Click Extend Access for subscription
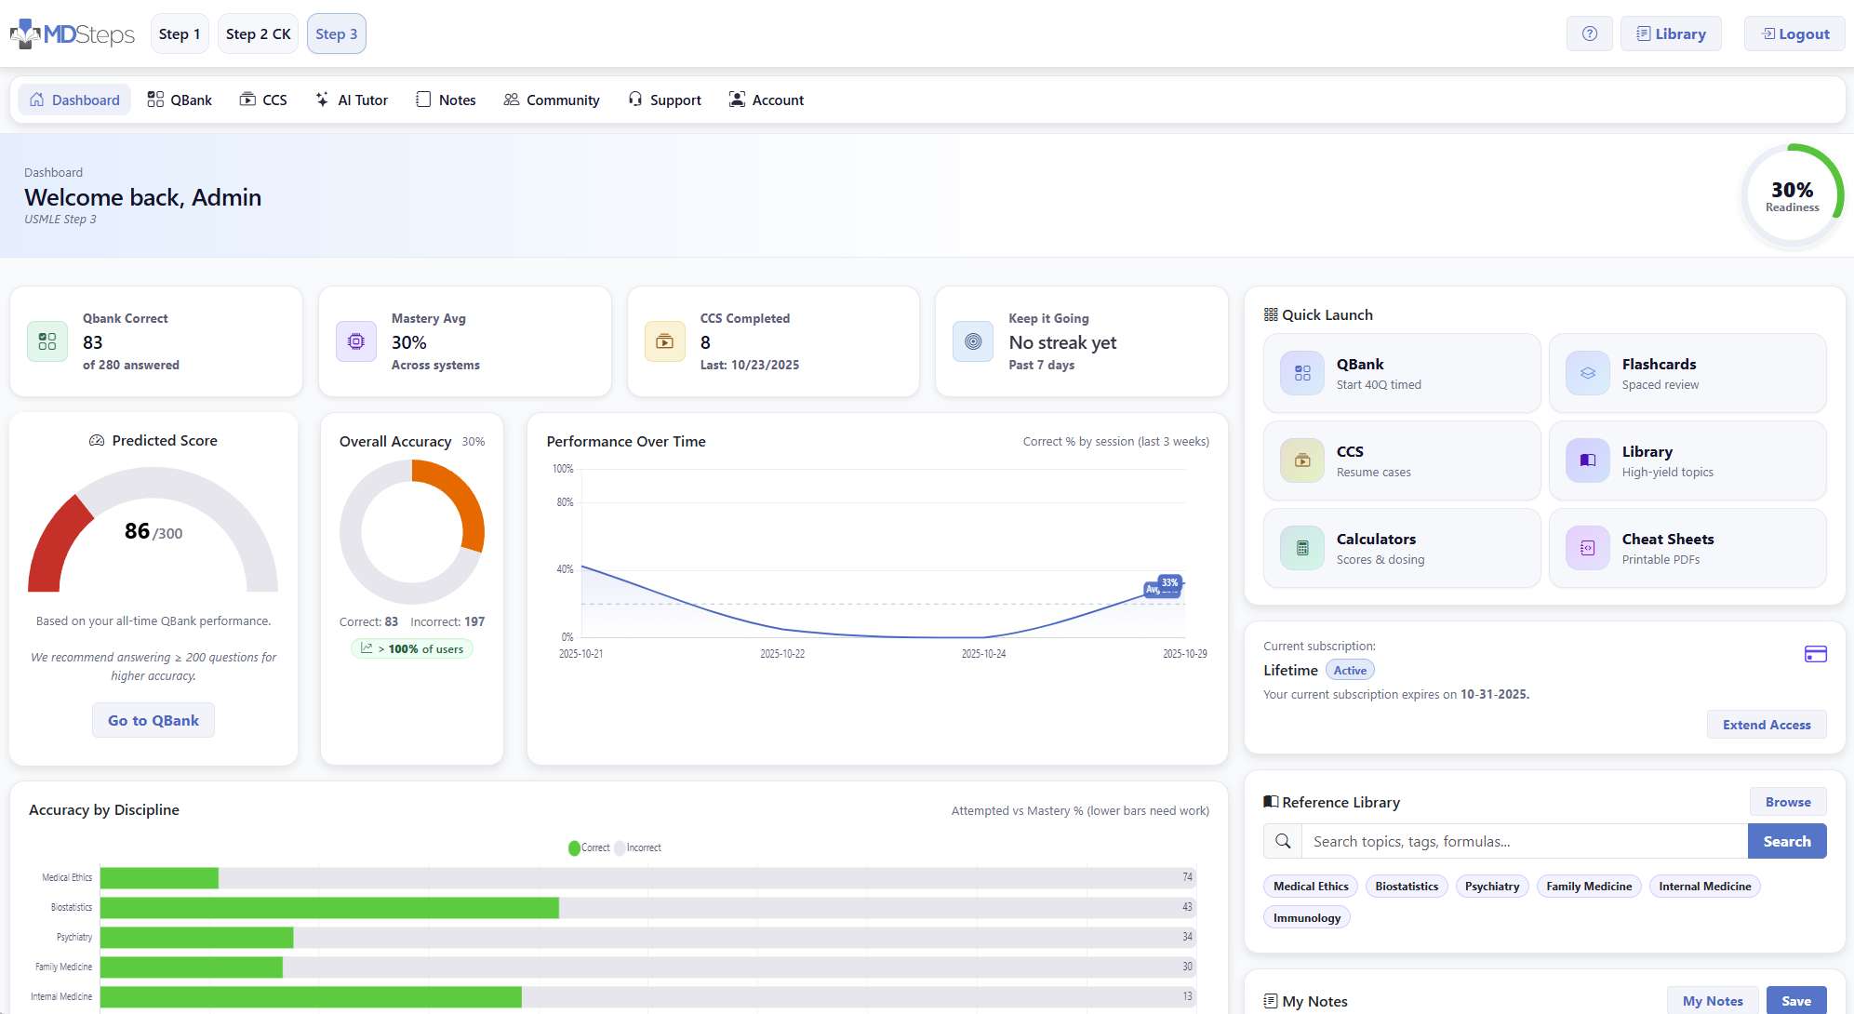 (x=1766, y=725)
